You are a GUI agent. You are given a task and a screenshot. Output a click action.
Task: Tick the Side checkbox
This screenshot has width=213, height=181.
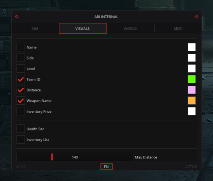21,58
